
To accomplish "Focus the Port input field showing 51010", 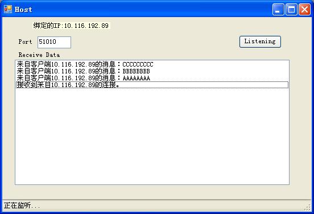I will [x=54, y=42].
